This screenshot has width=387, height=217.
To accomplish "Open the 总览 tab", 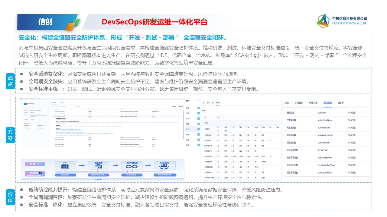I will point(287,103).
